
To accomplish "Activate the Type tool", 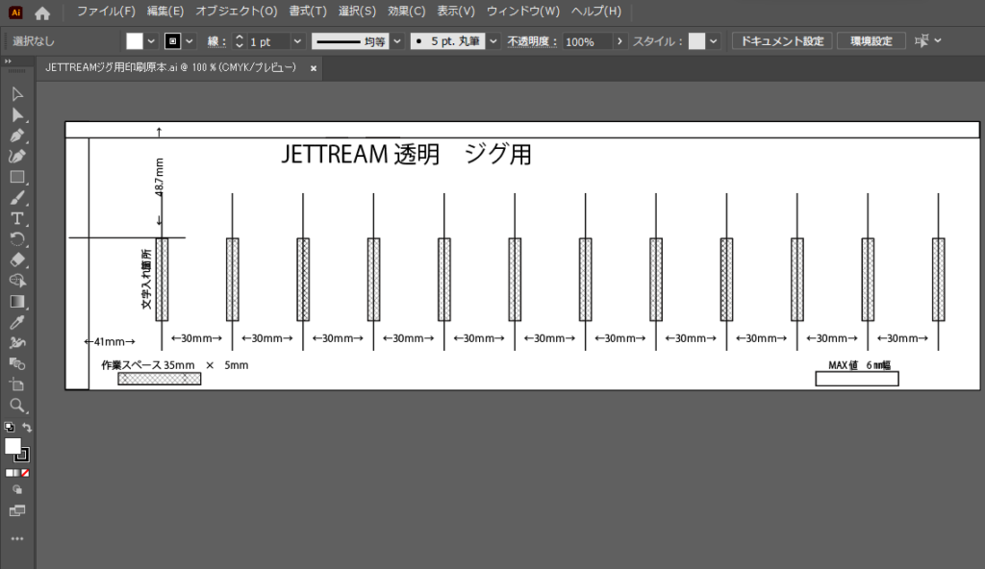I will 17,218.
